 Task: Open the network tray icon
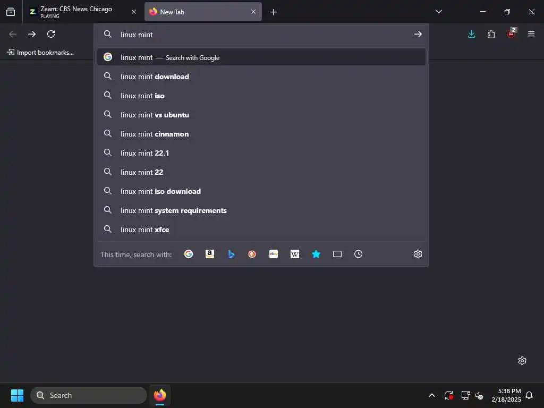pos(465,395)
